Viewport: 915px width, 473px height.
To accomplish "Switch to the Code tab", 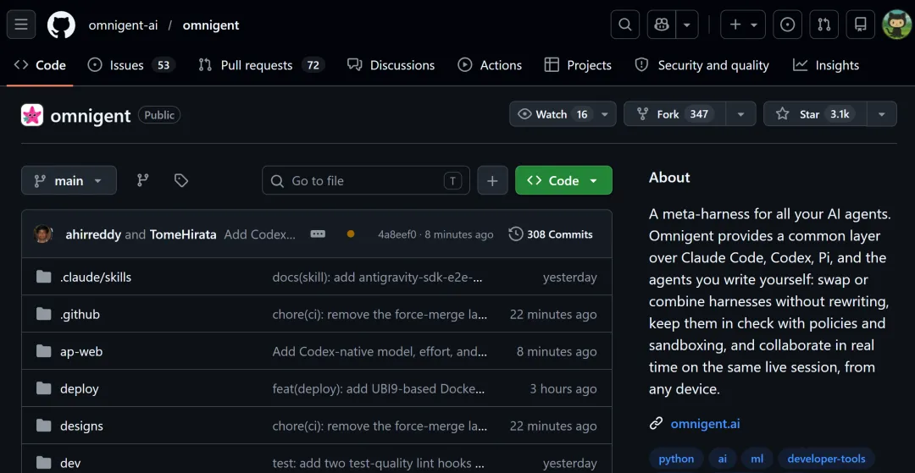I will point(41,65).
